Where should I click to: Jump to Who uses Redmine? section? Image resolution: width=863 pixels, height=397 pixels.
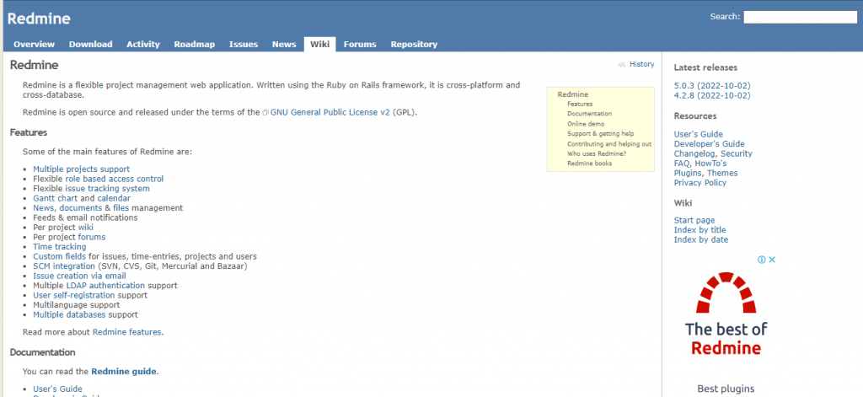tap(597, 153)
